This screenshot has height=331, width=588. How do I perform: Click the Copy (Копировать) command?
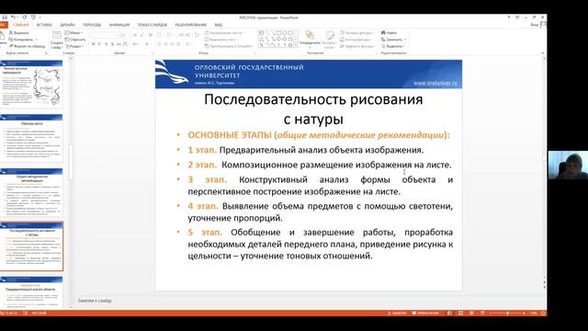pyautogui.click(x=21, y=40)
